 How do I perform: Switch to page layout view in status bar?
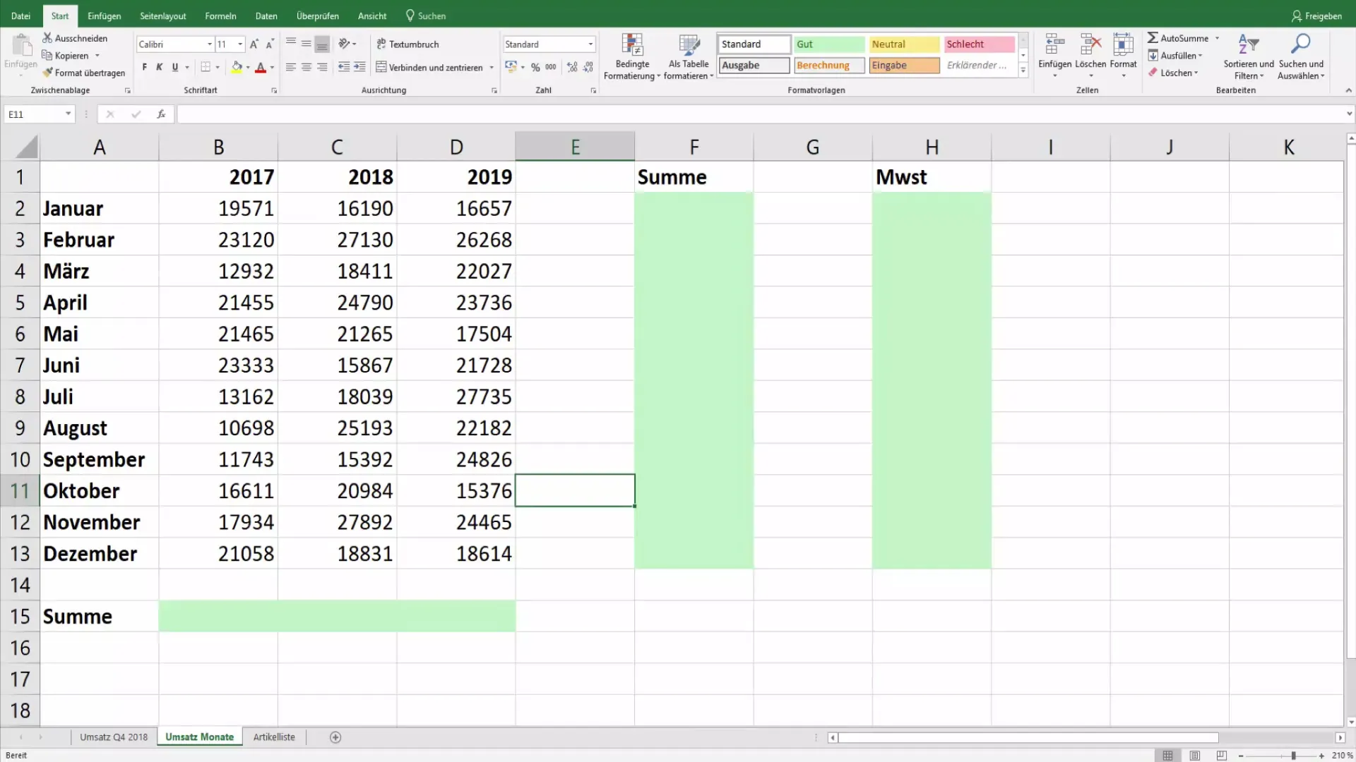click(1194, 756)
